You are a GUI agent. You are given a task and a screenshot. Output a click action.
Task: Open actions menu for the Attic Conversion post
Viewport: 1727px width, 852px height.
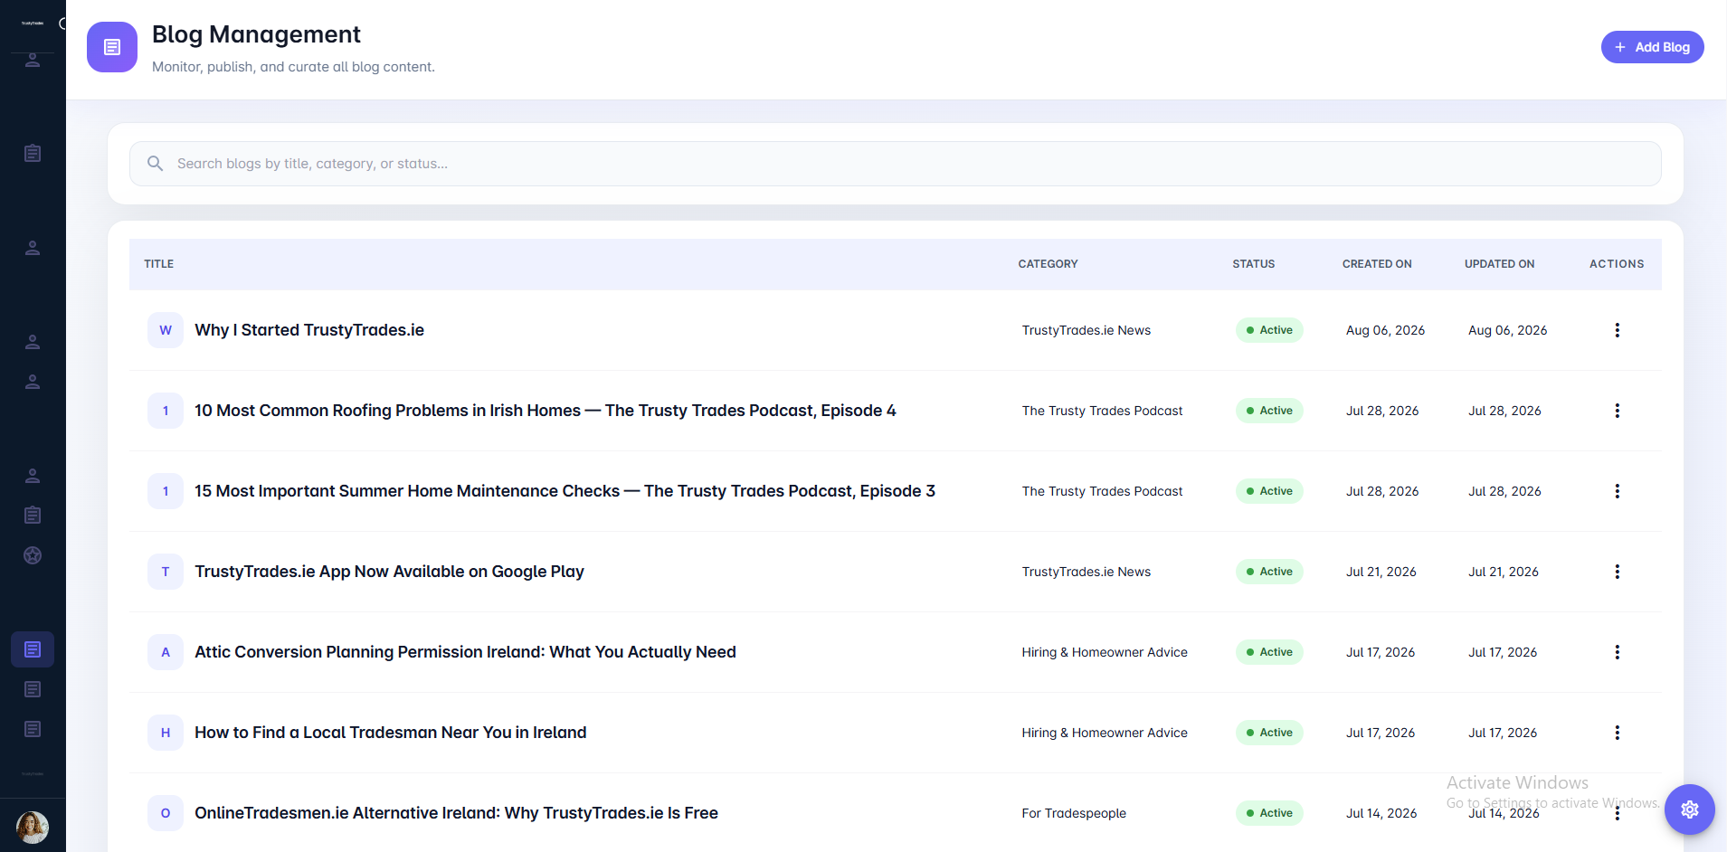tap(1618, 652)
